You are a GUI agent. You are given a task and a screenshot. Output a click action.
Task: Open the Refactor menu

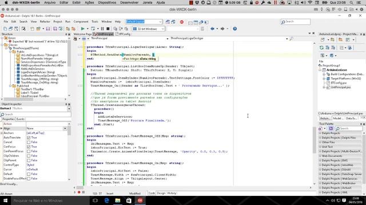pos(45,22)
